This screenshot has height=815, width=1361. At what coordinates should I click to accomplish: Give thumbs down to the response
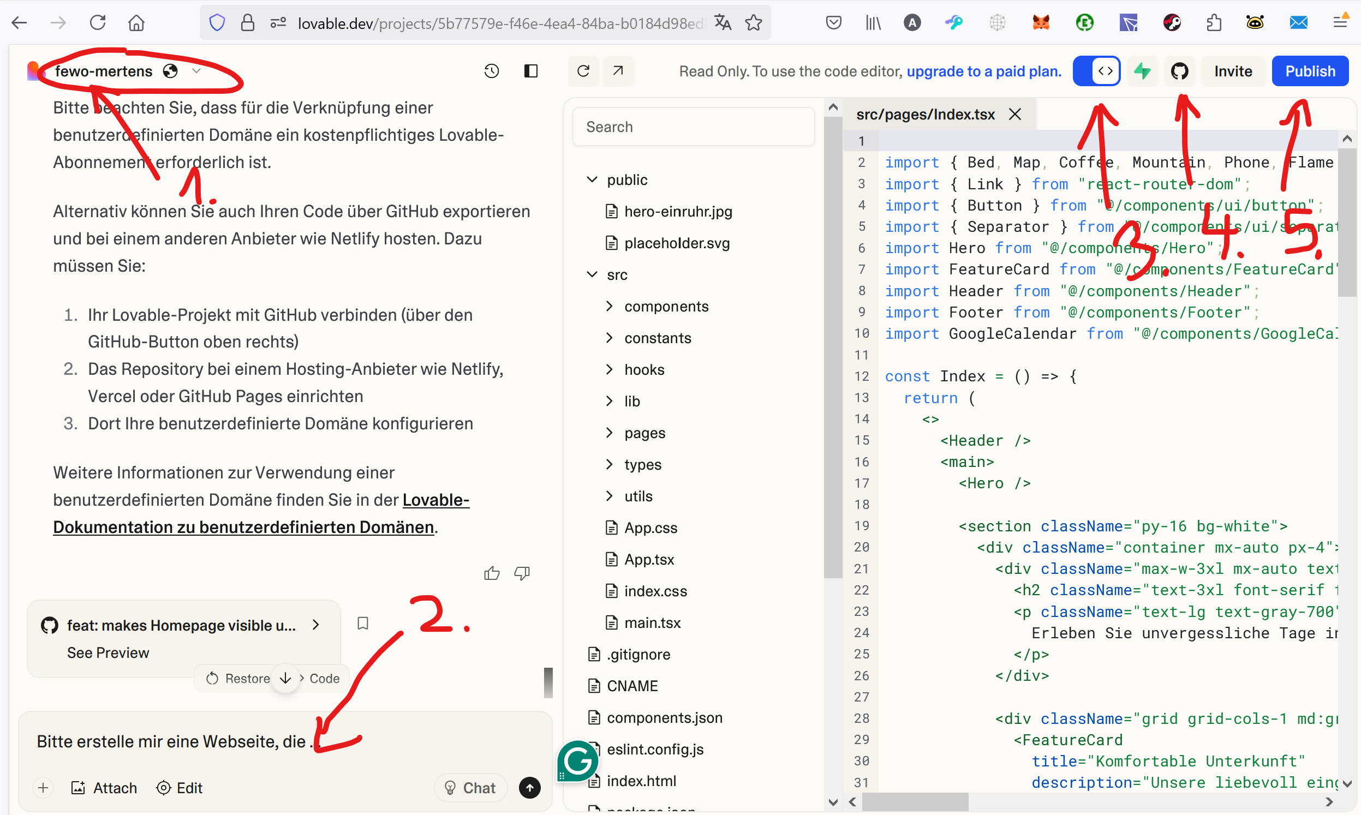pos(522,573)
